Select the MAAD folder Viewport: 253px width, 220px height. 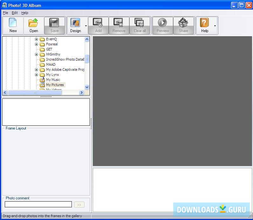pos(51,64)
